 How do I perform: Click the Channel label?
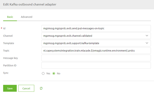pyautogui.click(x=8, y=36)
